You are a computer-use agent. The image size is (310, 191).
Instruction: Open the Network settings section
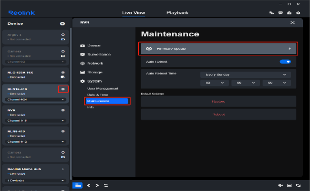[x=94, y=63]
